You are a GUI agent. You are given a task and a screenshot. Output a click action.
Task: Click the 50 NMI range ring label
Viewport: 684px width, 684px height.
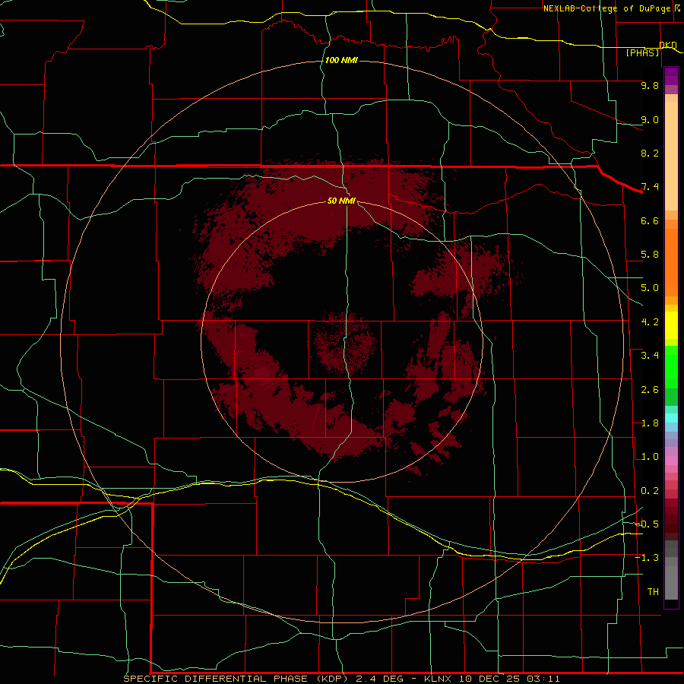pos(341,201)
